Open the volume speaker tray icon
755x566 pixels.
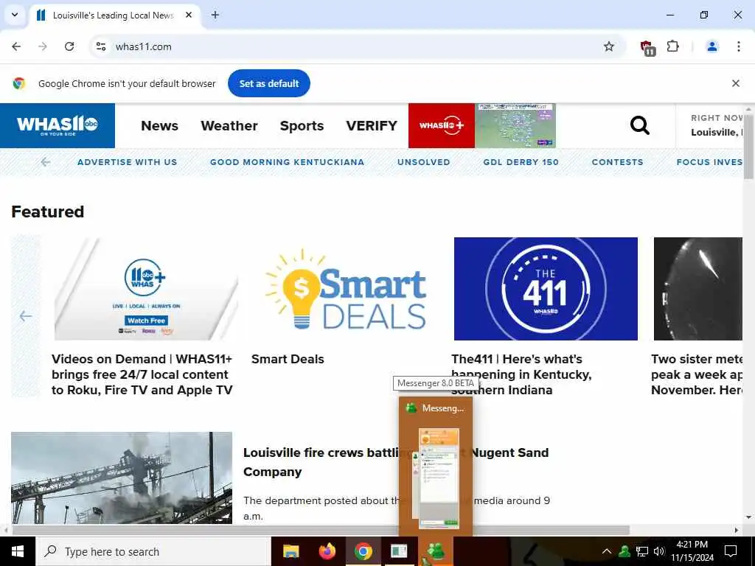[659, 551]
